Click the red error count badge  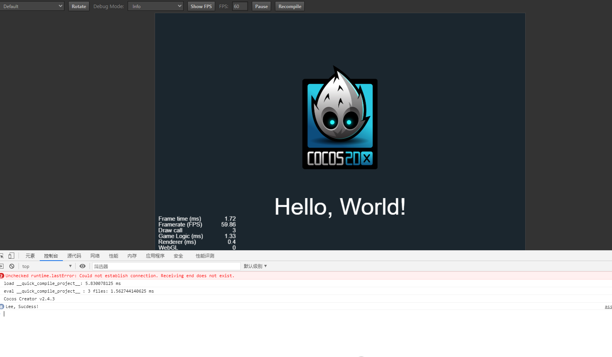click(x=2, y=276)
